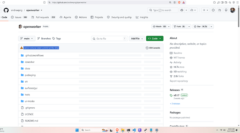Open the browser hamburger menu
Image resolution: width=240 pixels, height=133 pixels.
[x=238, y=2]
